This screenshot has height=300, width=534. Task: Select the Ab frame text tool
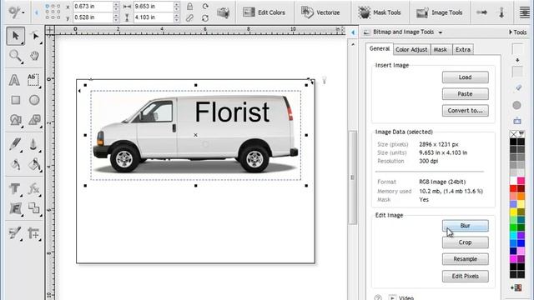tap(33, 80)
